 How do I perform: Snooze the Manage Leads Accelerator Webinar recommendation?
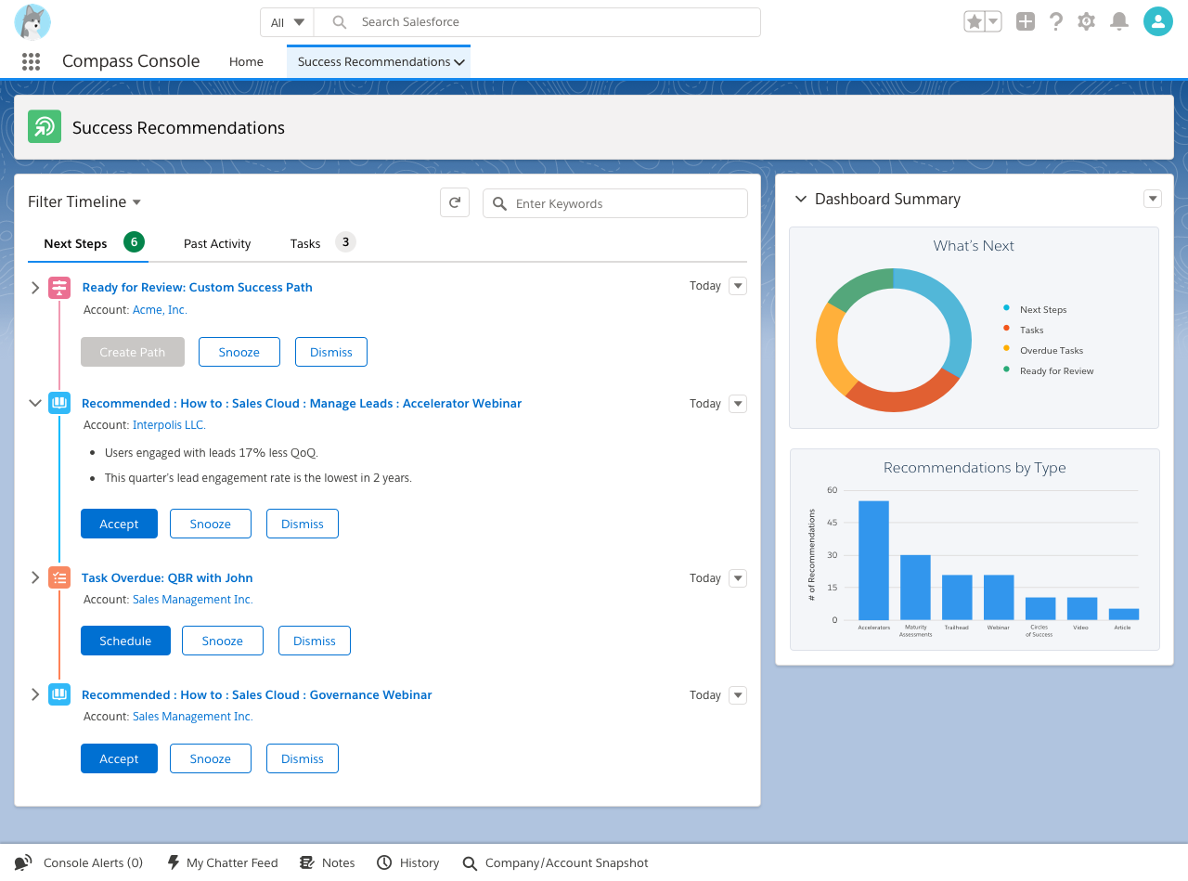point(211,524)
